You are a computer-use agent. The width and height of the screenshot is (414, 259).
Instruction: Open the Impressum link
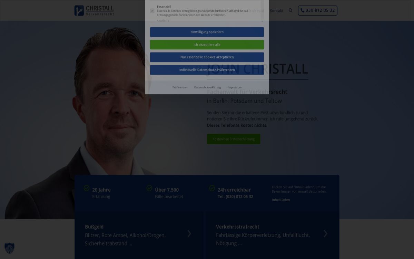pos(235,87)
